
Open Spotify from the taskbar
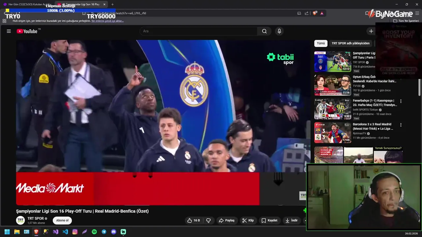(94, 232)
